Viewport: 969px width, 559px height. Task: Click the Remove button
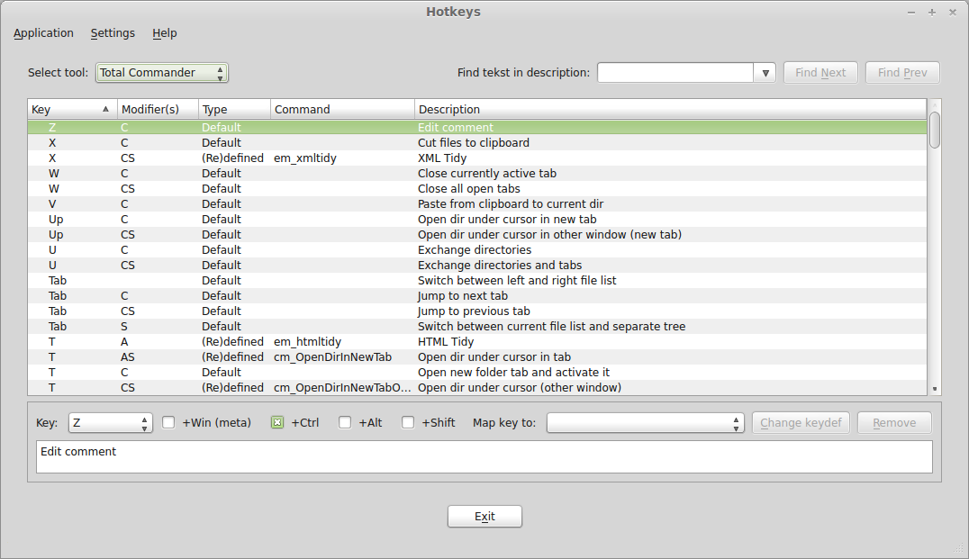coord(894,423)
